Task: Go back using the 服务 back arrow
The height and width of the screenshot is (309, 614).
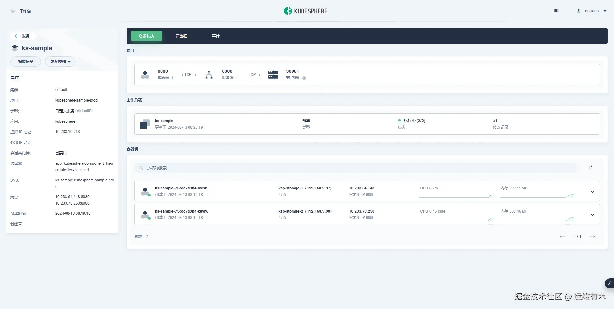Action: (x=16, y=36)
